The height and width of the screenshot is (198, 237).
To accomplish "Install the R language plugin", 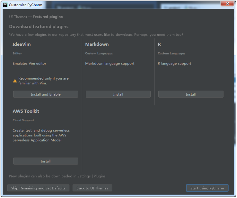I will click(x=191, y=94).
